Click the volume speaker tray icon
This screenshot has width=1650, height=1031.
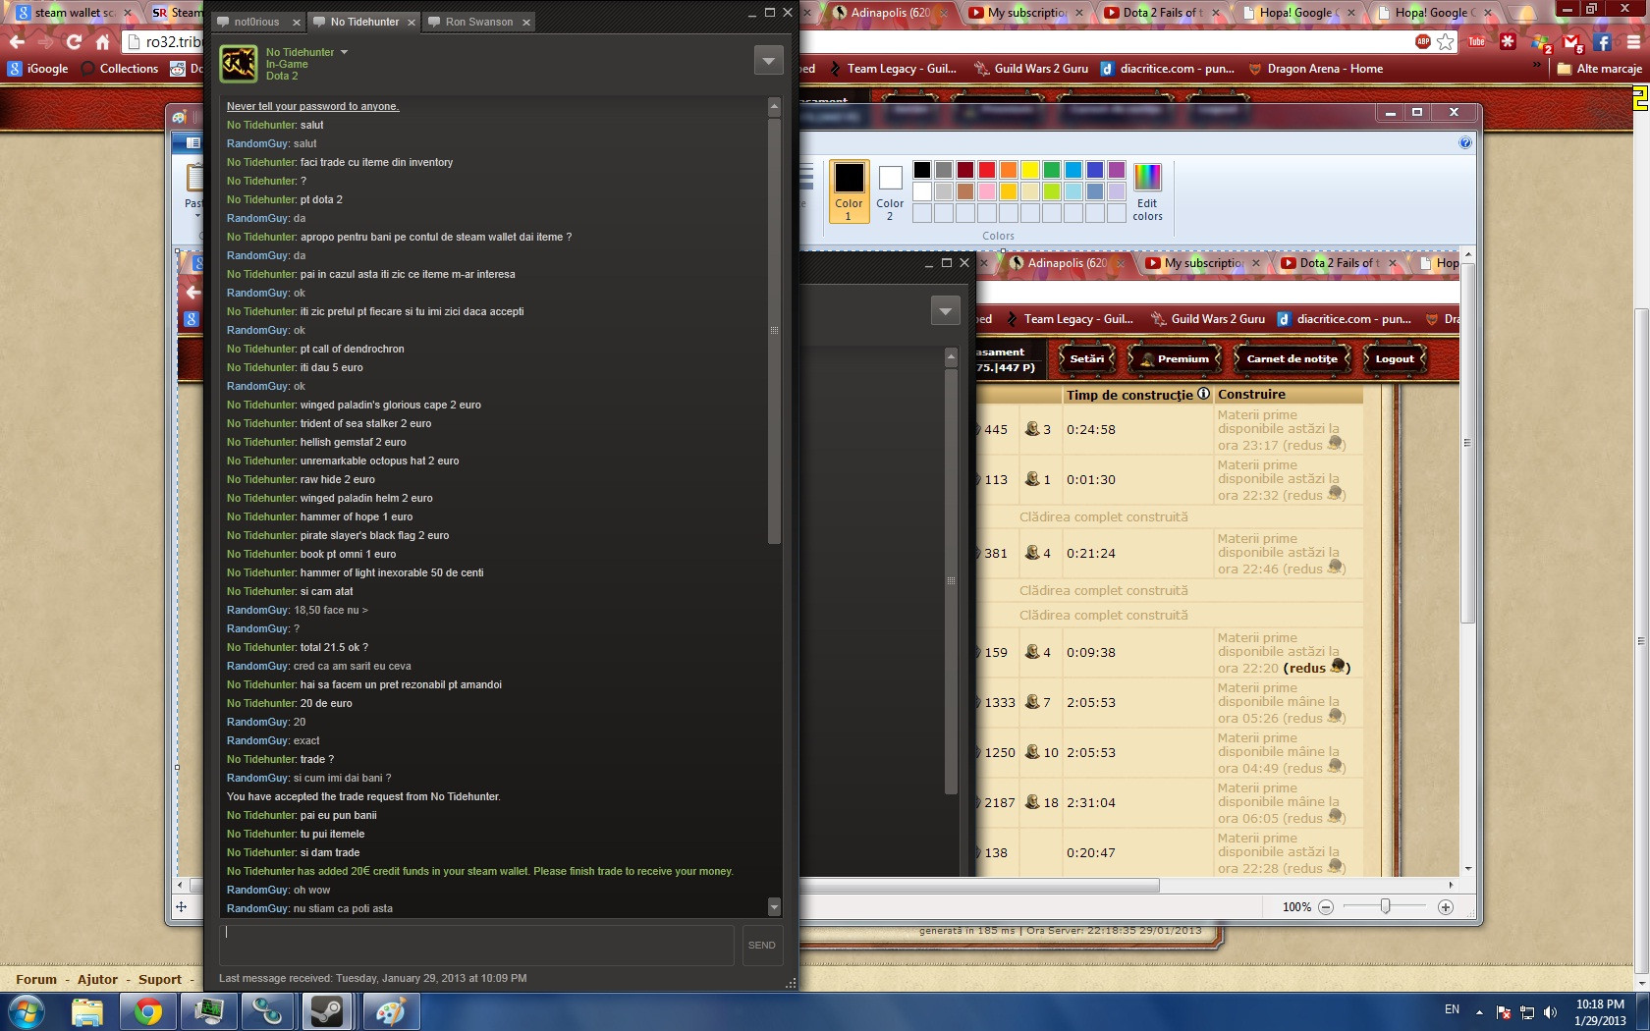1550,1011
